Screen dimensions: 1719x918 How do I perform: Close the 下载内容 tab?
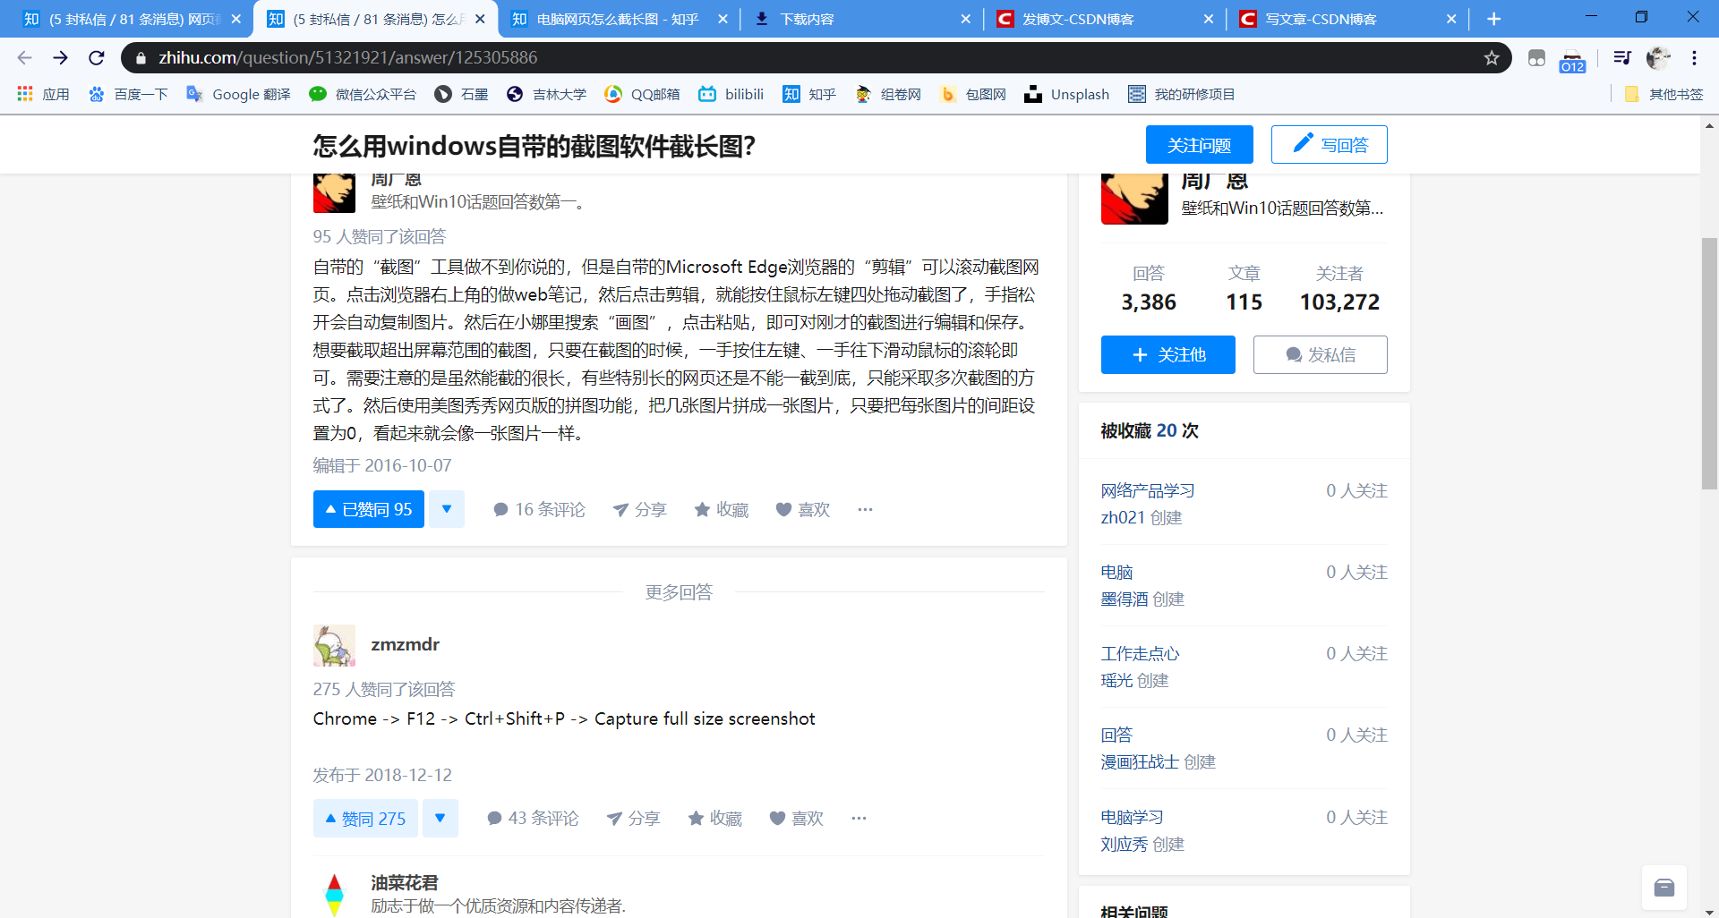pyautogui.click(x=965, y=19)
